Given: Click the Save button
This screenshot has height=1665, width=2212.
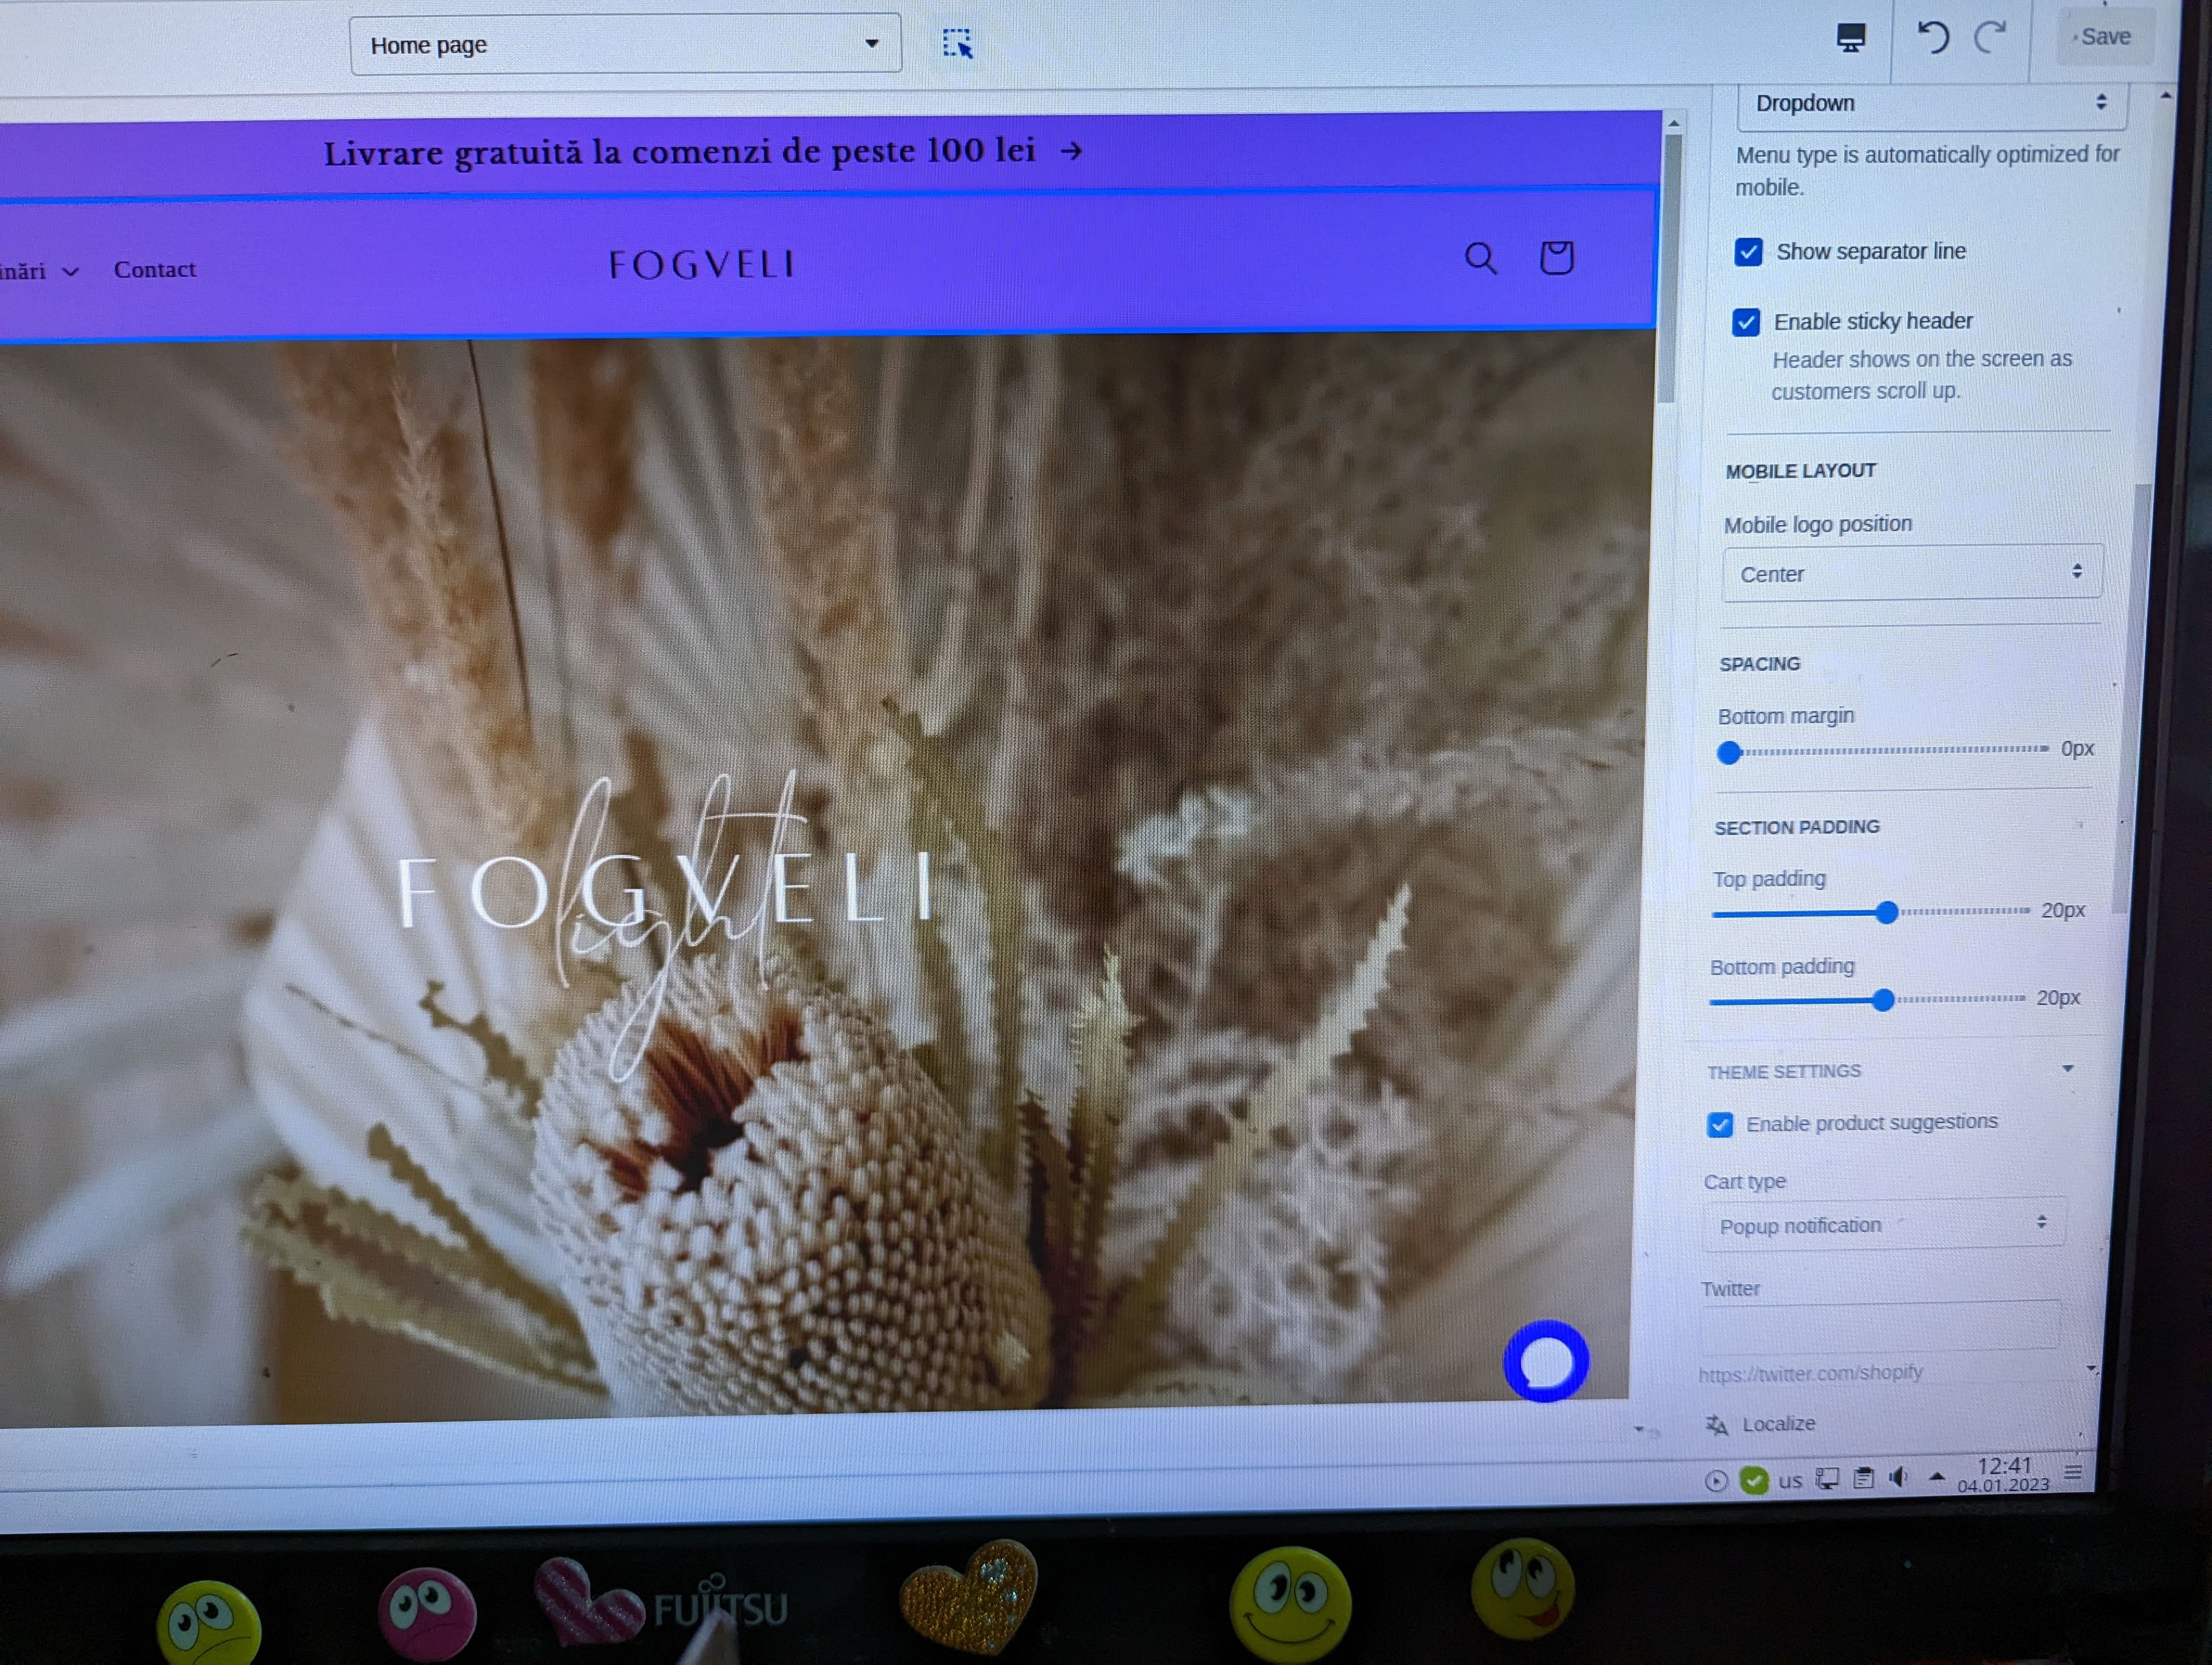Looking at the screenshot, I should [x=2104, y=37].
